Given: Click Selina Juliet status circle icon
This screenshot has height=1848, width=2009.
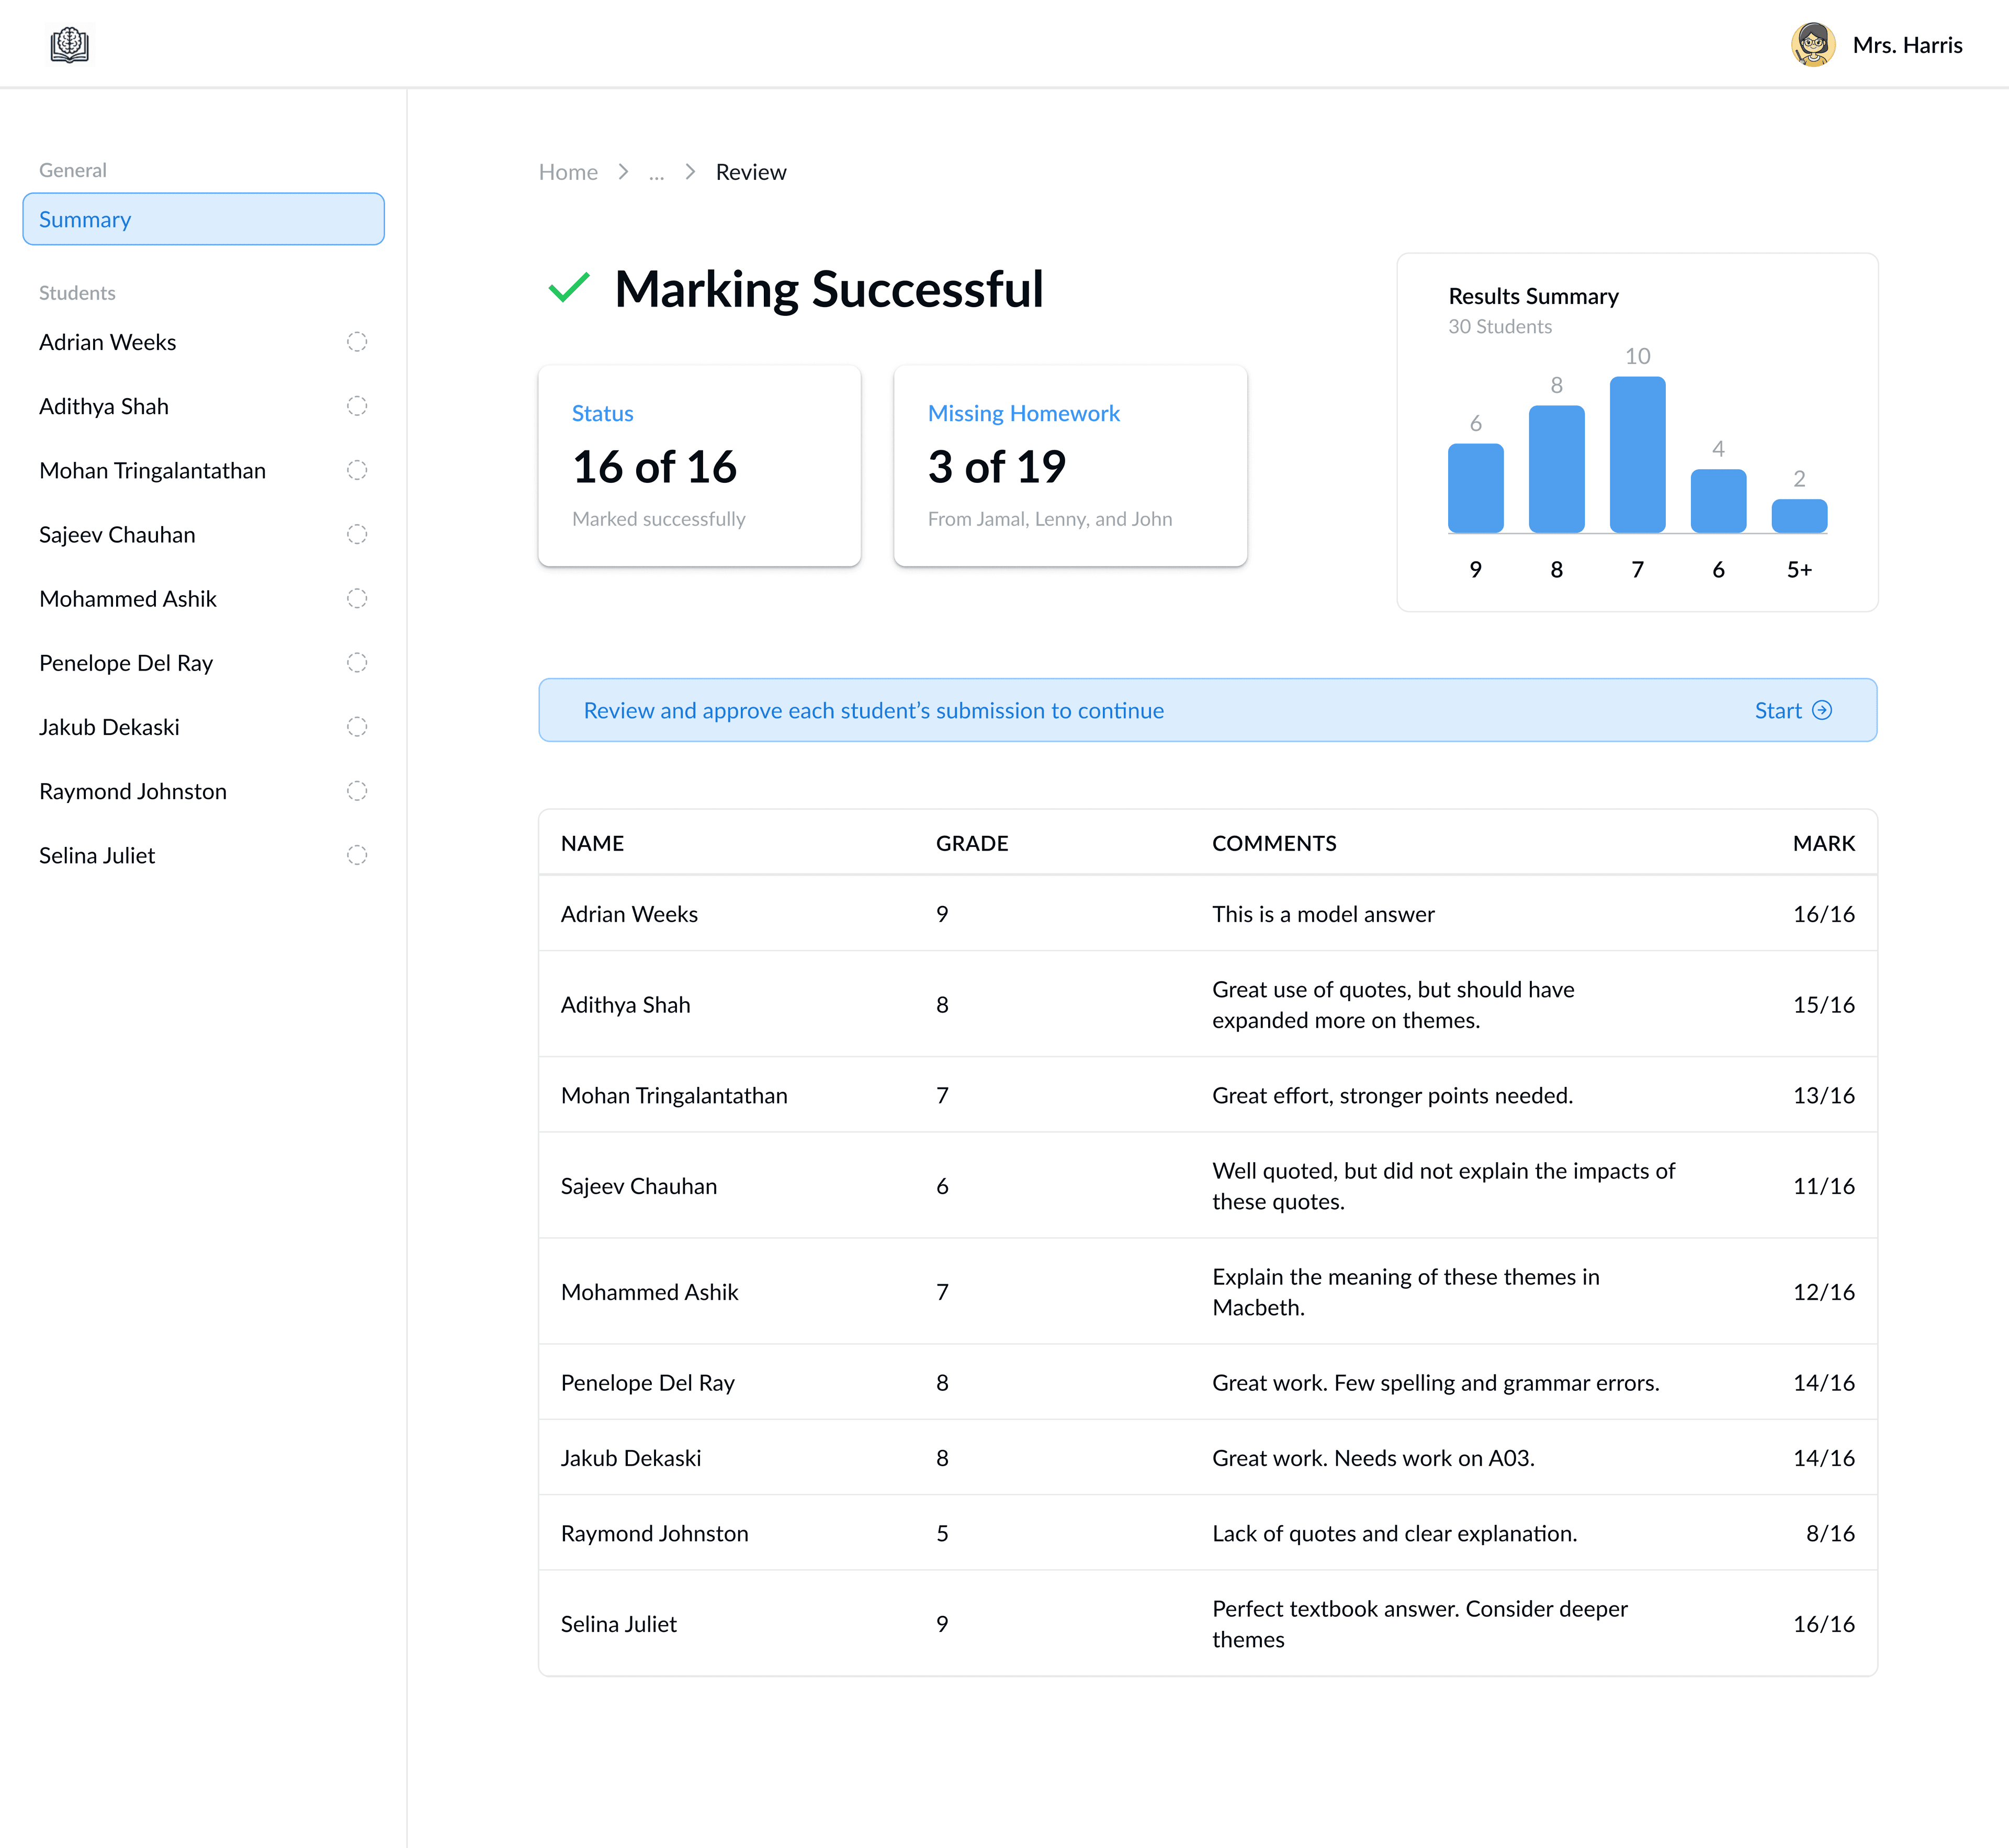Looking at the screenshot, I should click(357, 855).
